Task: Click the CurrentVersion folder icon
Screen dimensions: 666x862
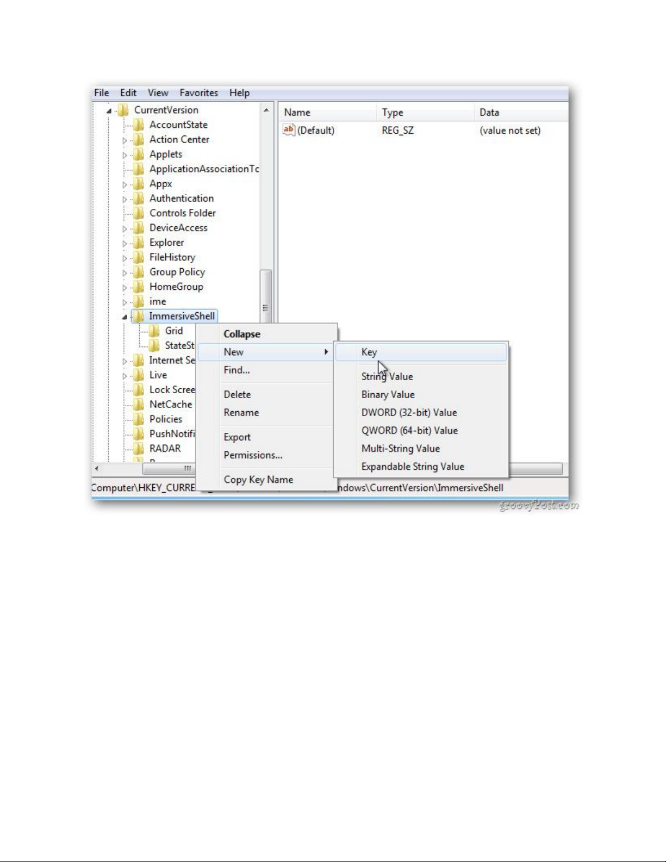Action: (123, 110)
